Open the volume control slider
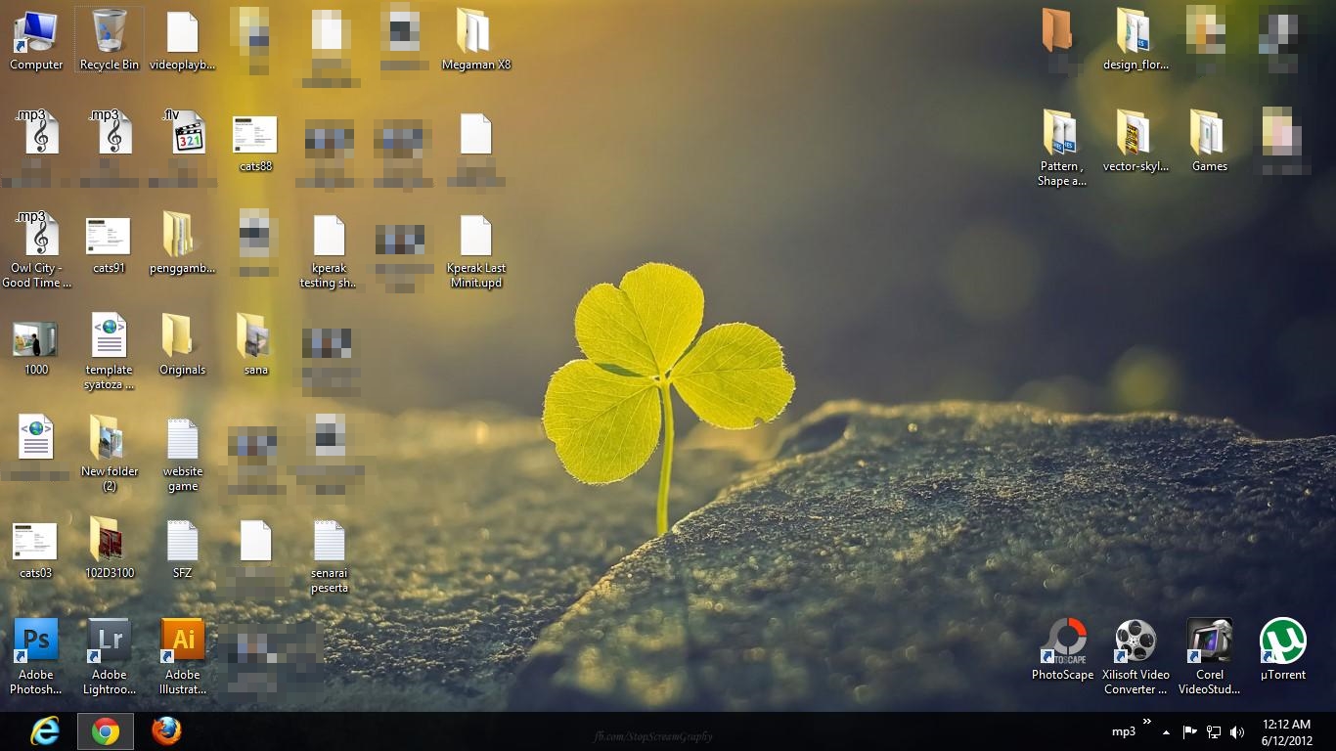This screenshot has height=751, width=1336. pyautogui.click(x=1235, y=732)
